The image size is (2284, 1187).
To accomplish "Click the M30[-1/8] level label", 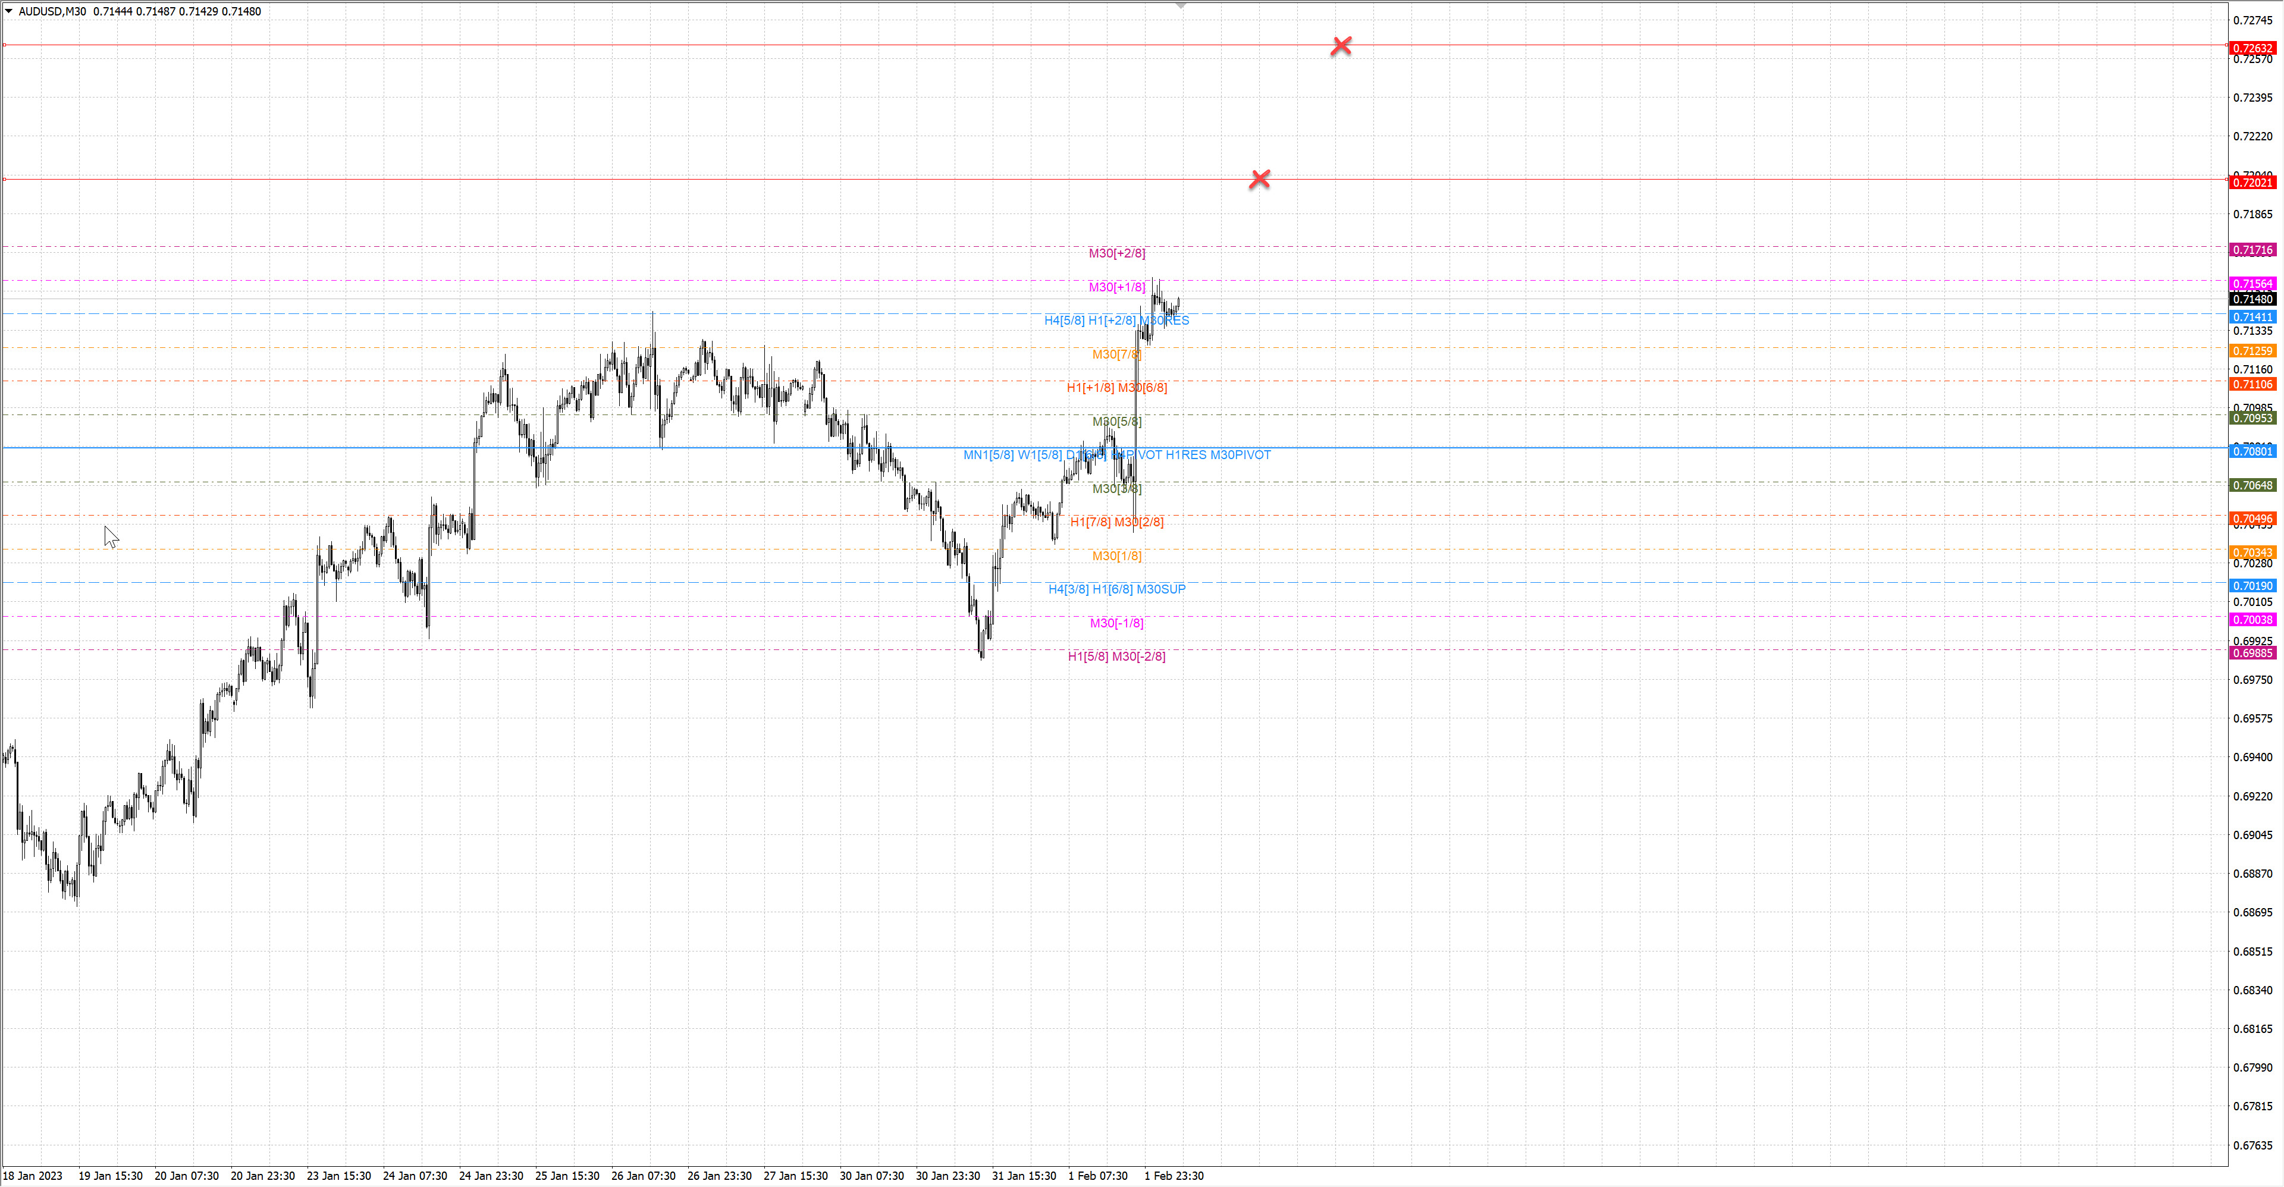I will pos(1116,623).
